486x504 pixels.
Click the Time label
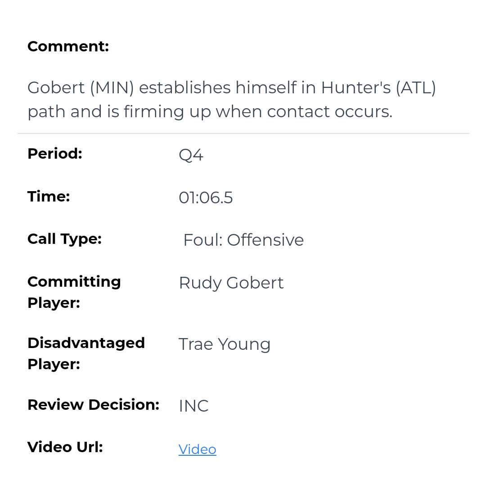click(x=49, y=197)
